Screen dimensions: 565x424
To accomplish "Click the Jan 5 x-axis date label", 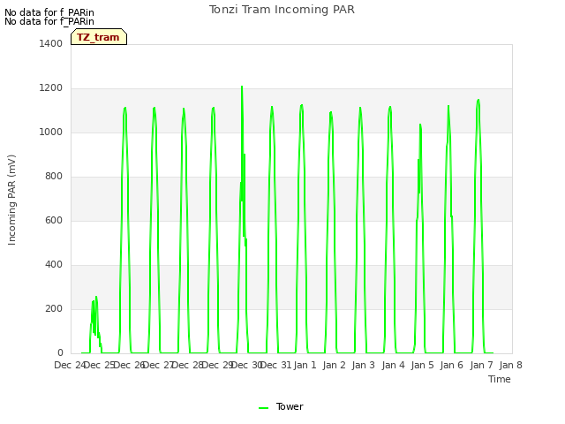I will click(x=422, y=365).
